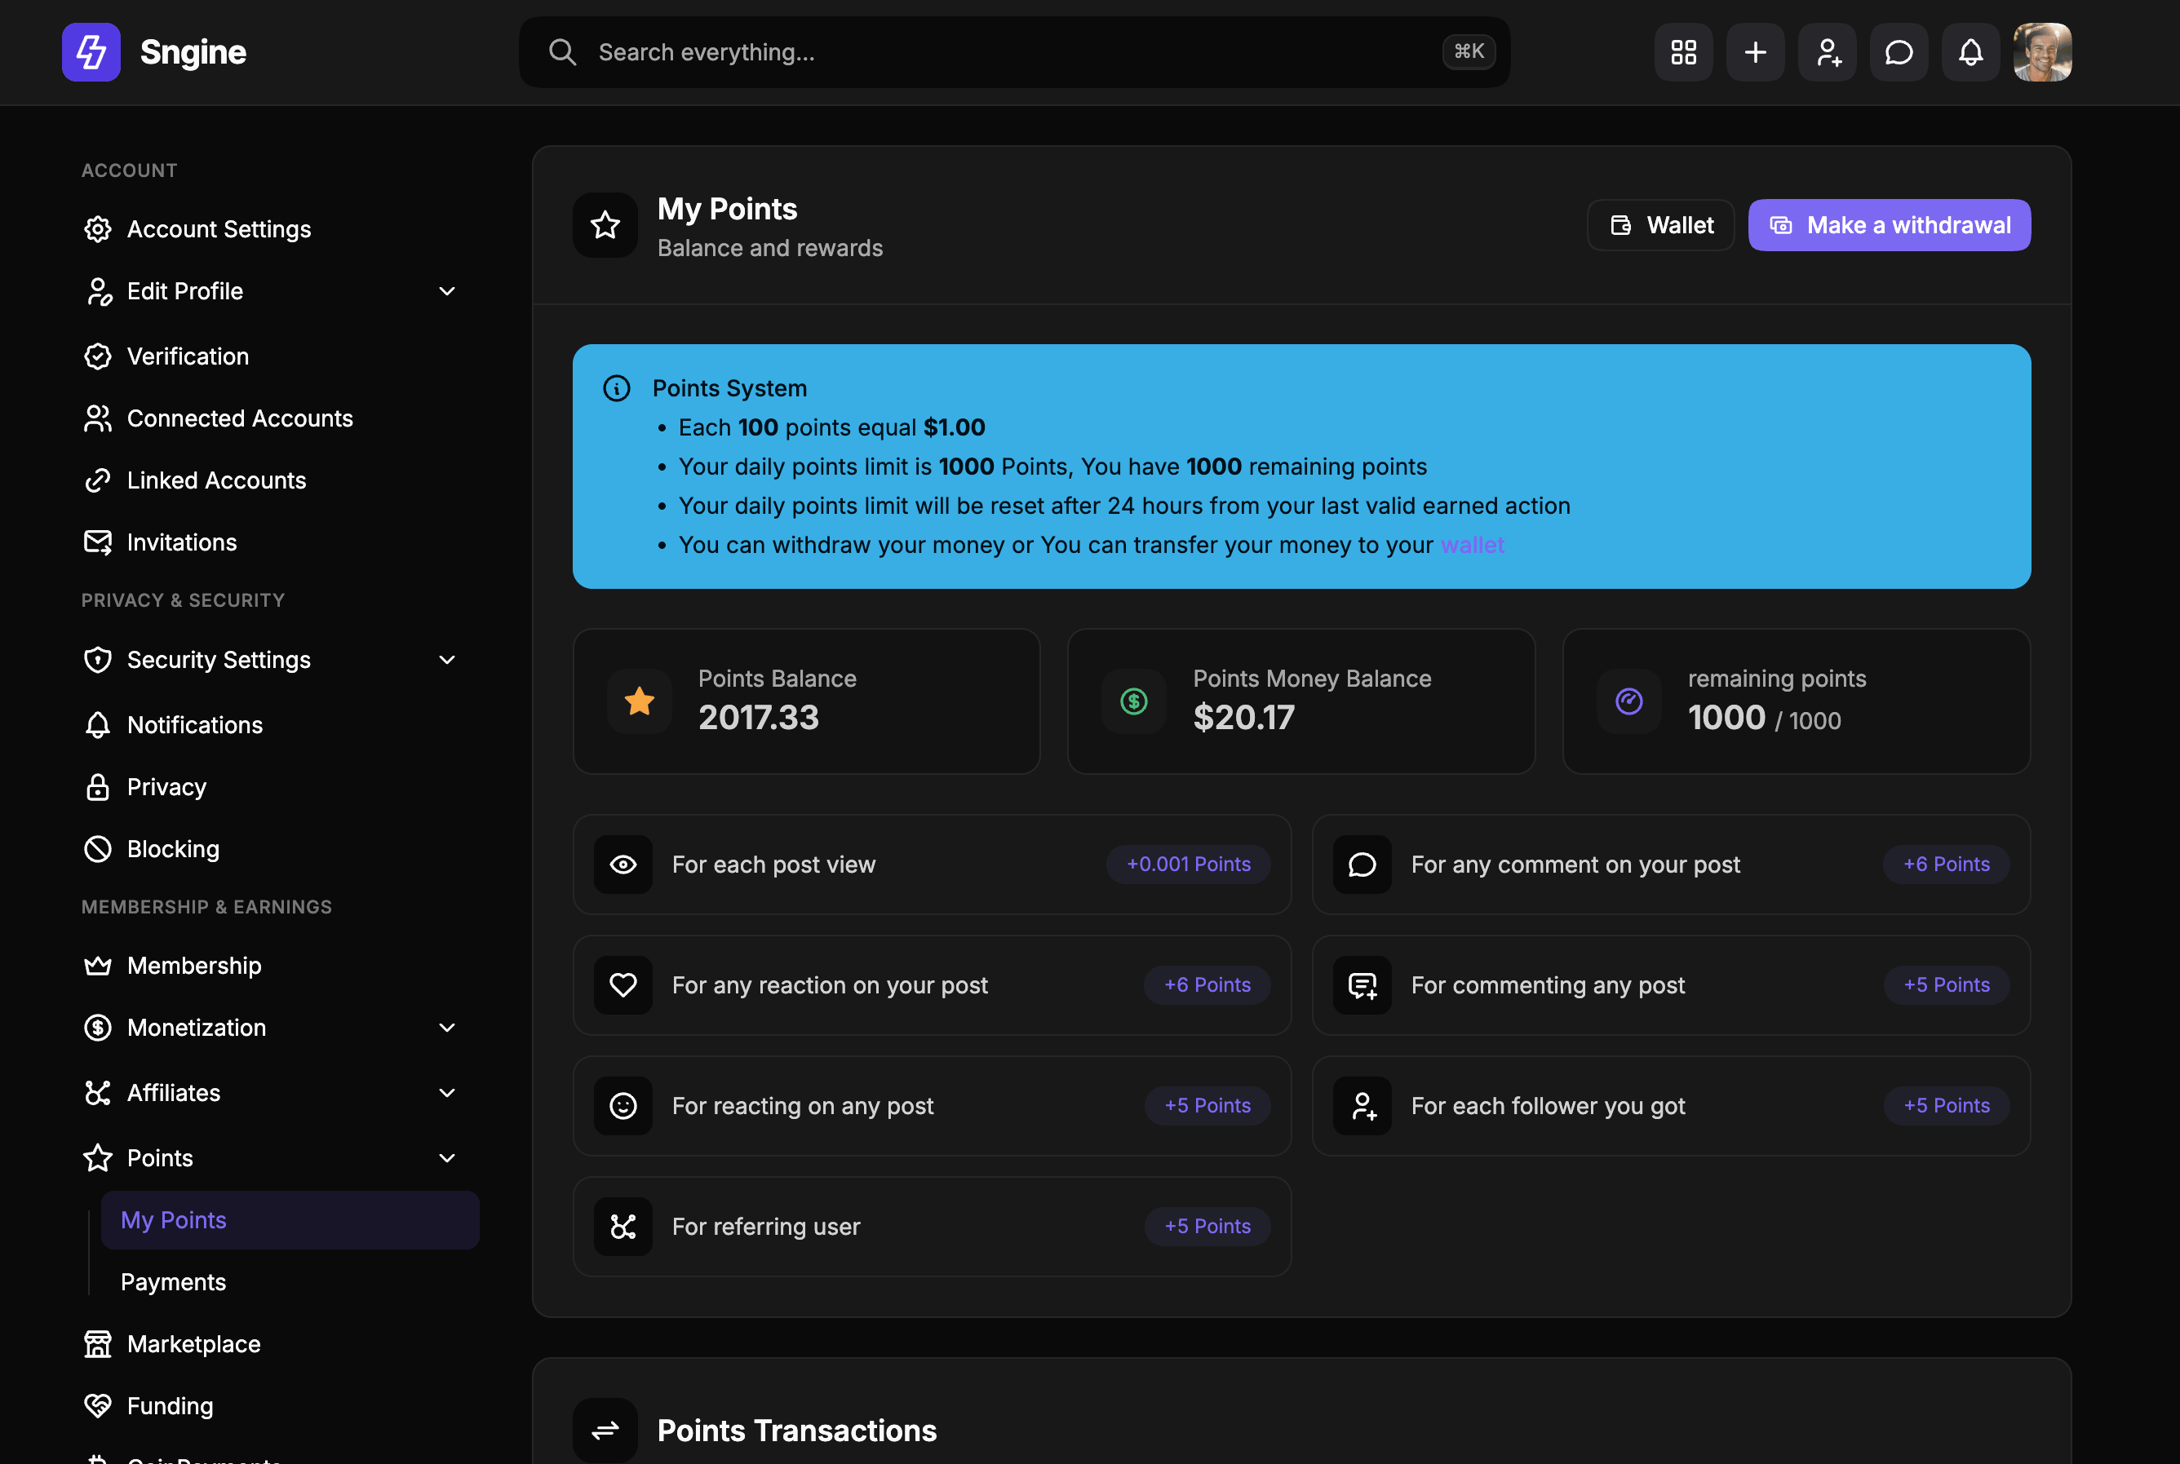The height and width of the screenshot is (1464, 2180).
Task: Click the Wallet button
Action: (x=1660, y=225)
